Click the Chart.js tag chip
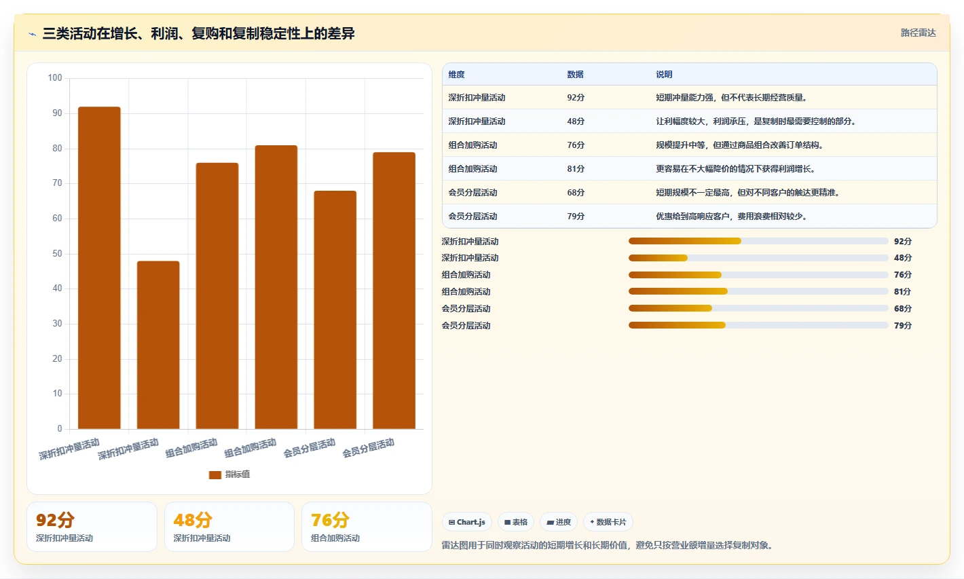 click(x=467, y=522)
